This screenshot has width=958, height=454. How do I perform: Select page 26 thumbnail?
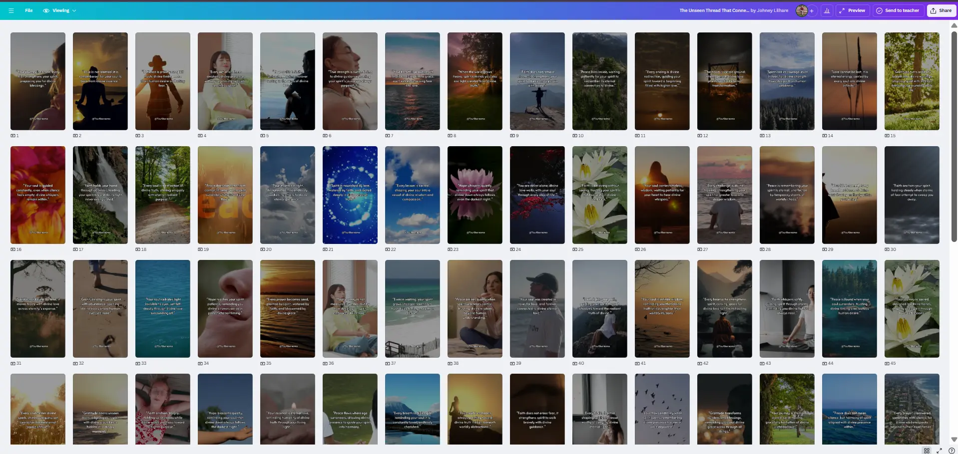662,195
